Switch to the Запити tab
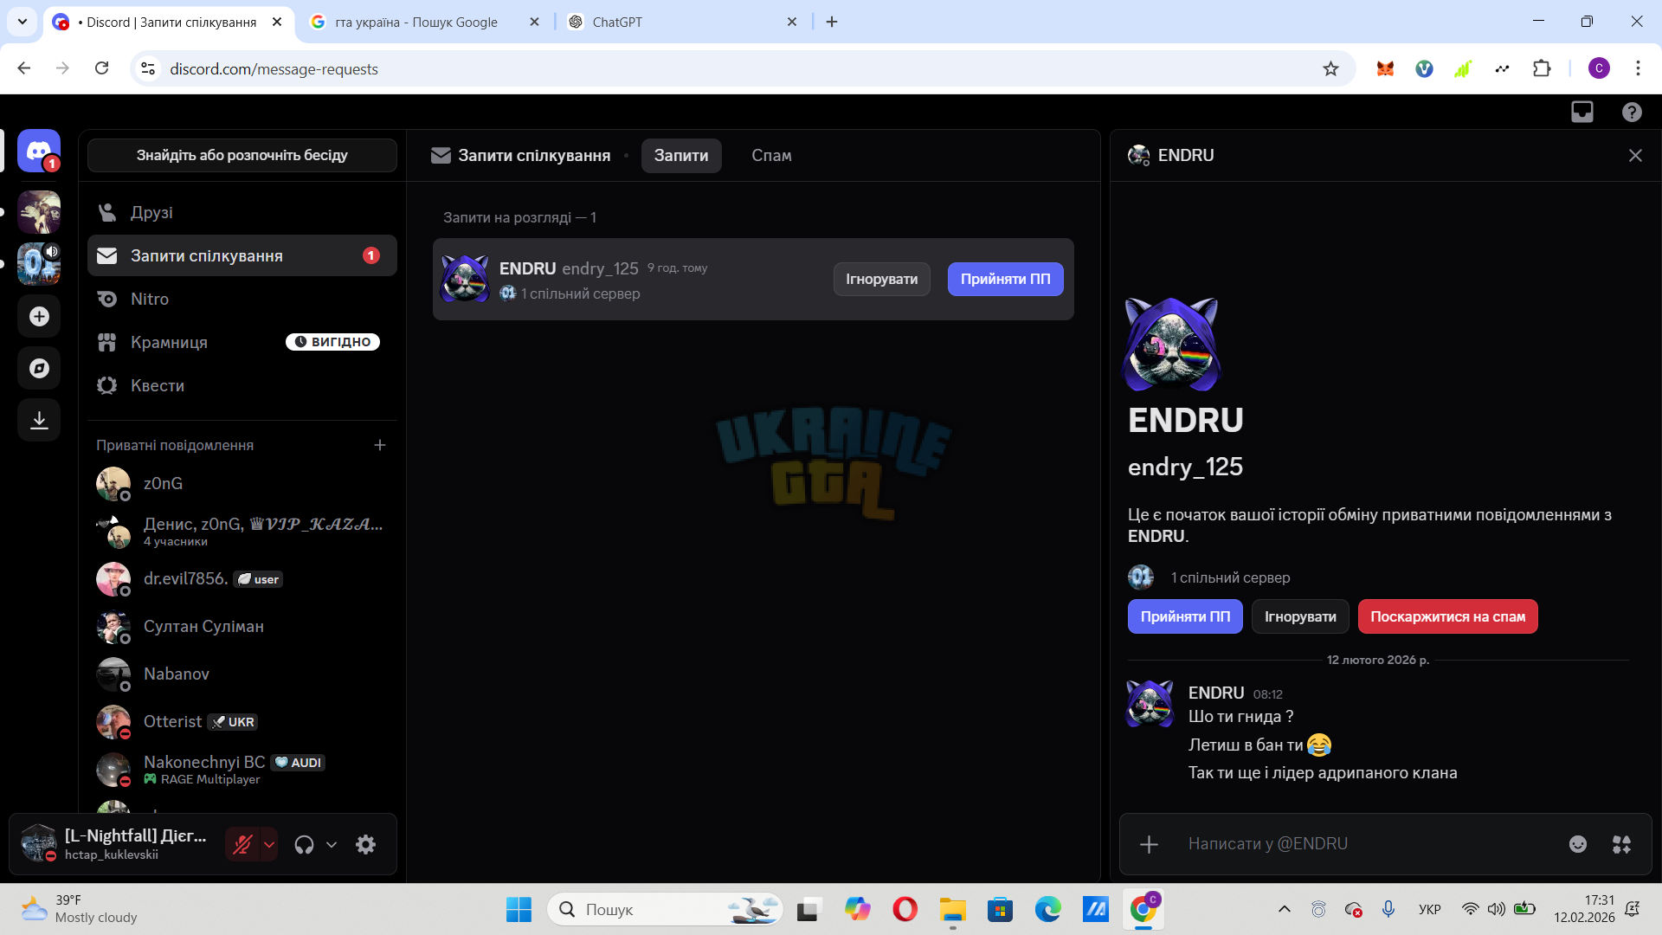The height and width of the screenshot is (935, 1662). click(x=681, y=156)
